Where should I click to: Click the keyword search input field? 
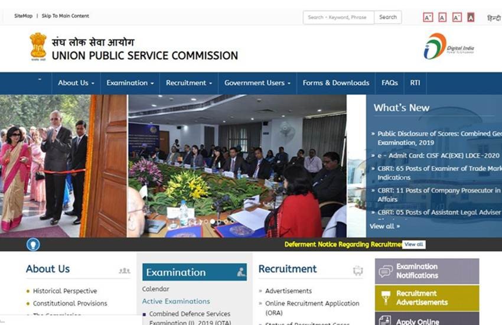(338, 17)
